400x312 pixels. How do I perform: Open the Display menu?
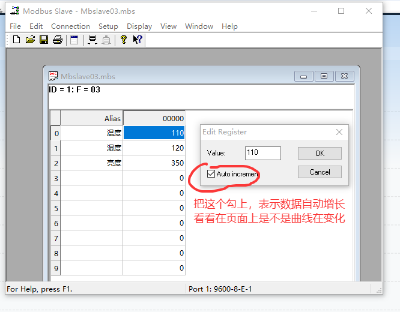click(139, 26)
